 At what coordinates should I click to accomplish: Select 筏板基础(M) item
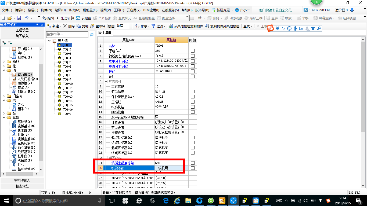(24, 126)
